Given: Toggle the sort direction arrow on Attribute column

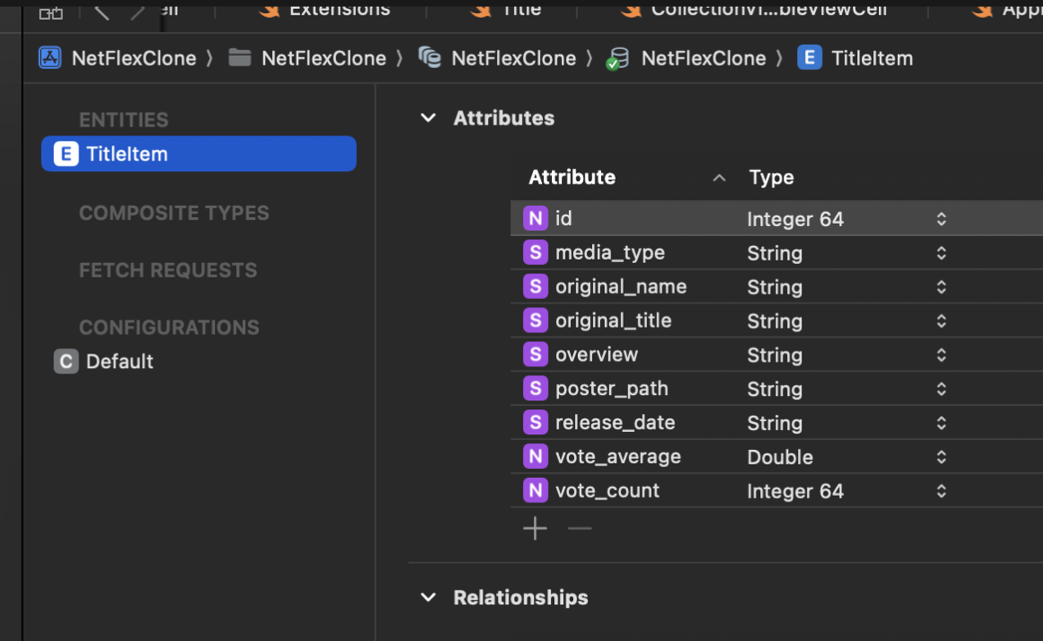Looking at the screenshot, I should pos(719,178).
